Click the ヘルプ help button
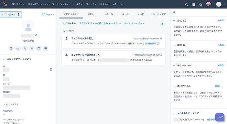Image resolution: width=227 pixels, height=124 pixels. point(220,117)
